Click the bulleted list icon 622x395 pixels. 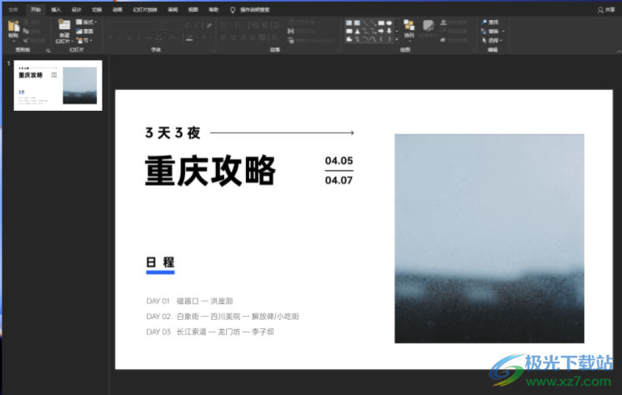click(223, 25)
